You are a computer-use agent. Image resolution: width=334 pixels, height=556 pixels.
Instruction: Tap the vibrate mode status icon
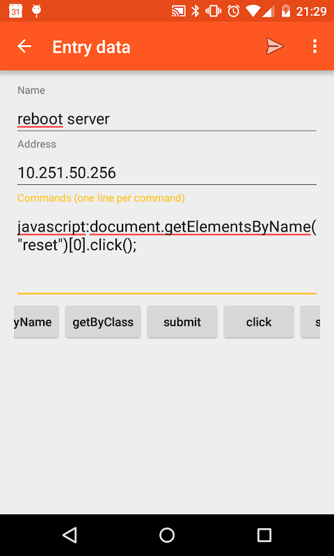214,11
